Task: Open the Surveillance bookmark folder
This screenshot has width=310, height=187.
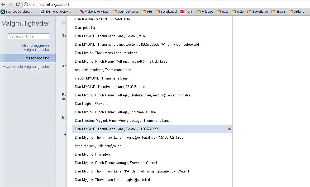Action: click(257, 12)
